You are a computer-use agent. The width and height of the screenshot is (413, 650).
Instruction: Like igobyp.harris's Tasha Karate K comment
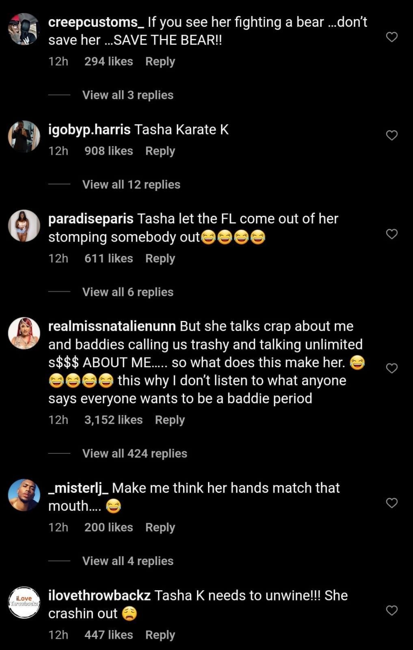pos(391,135)
